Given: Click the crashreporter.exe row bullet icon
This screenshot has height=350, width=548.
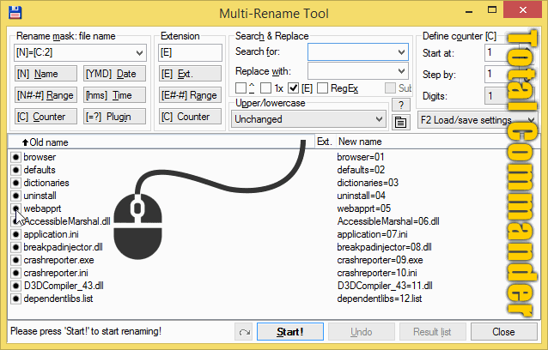Looking at the screenshot, I should [15, 260].
